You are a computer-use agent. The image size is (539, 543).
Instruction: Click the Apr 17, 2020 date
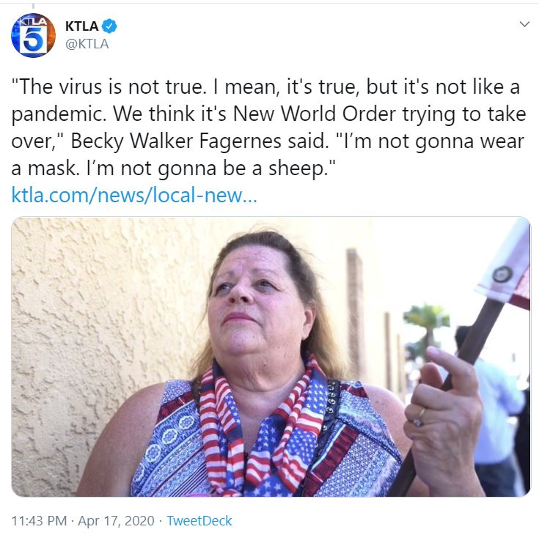pos(116,520)
